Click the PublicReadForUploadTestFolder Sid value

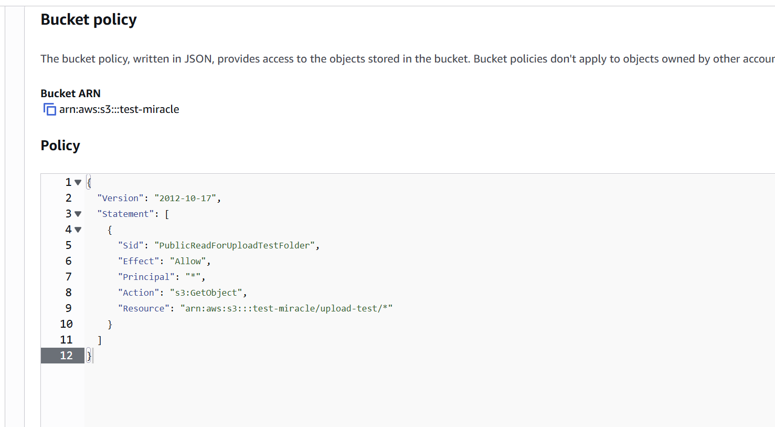(x=235, y=245)
